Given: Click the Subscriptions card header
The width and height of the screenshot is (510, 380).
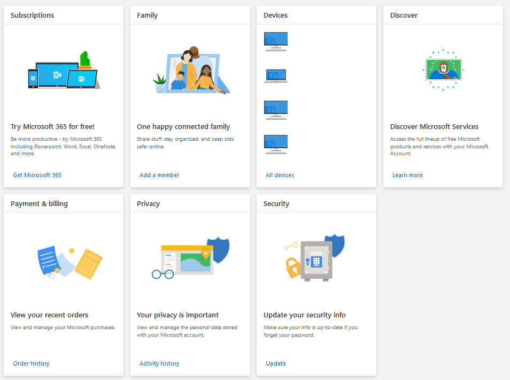Looking at the screenshot, I should (x=64, y=16).
